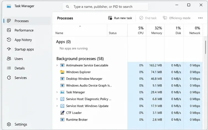Click the 165.2 MB memory value
This screenshot has height=130, width=208.
[x=155, y=65]
